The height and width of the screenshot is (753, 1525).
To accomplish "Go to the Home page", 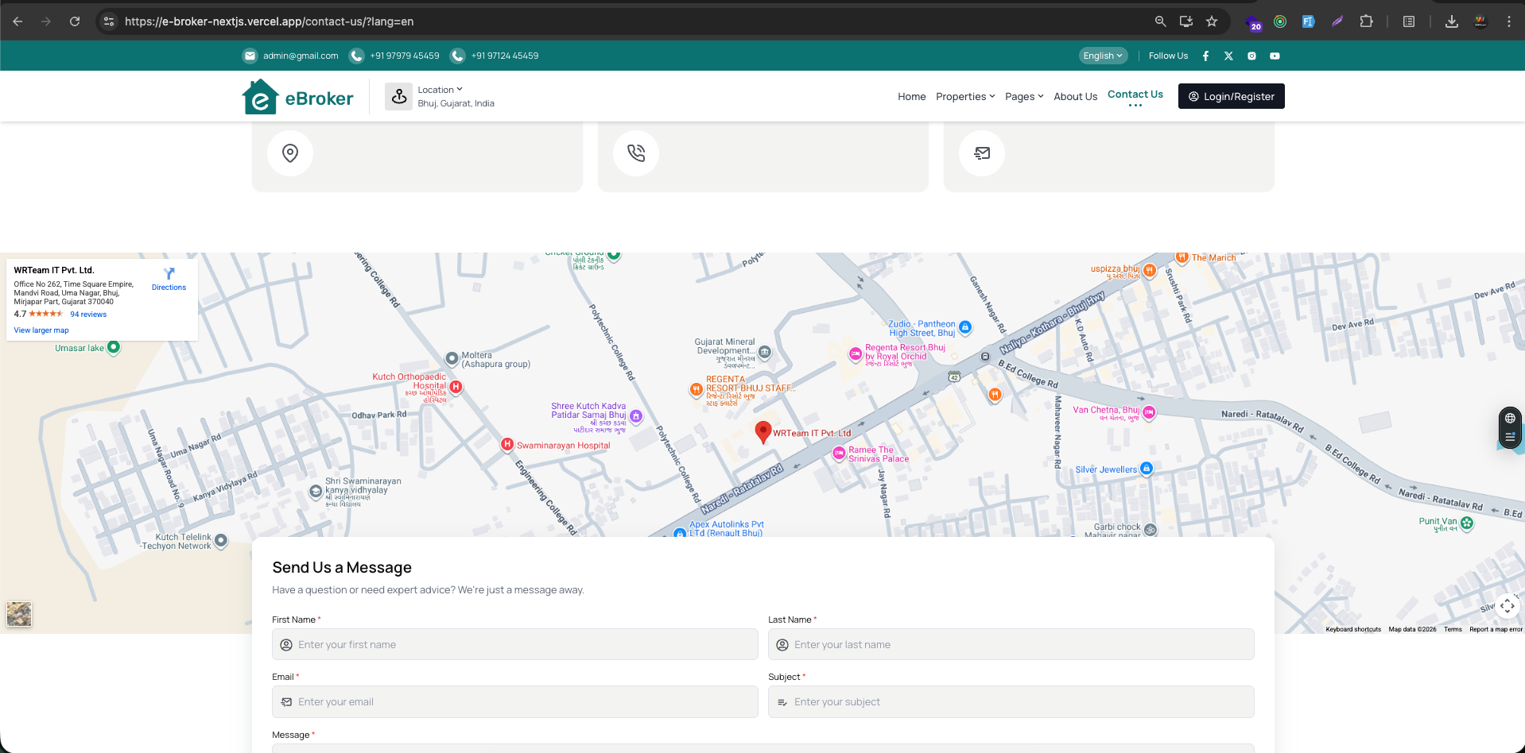I will coord(911,96).
